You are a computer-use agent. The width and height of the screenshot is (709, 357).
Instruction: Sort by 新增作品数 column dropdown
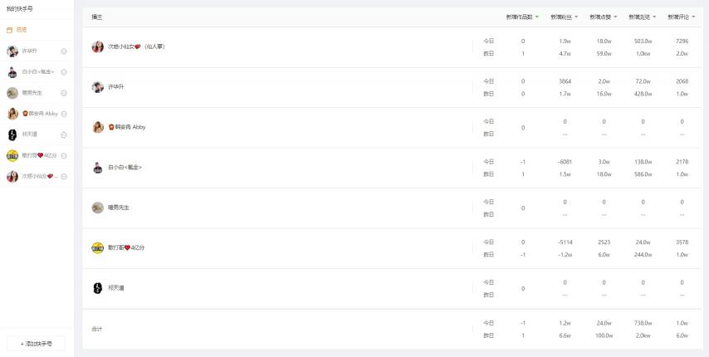522,17
